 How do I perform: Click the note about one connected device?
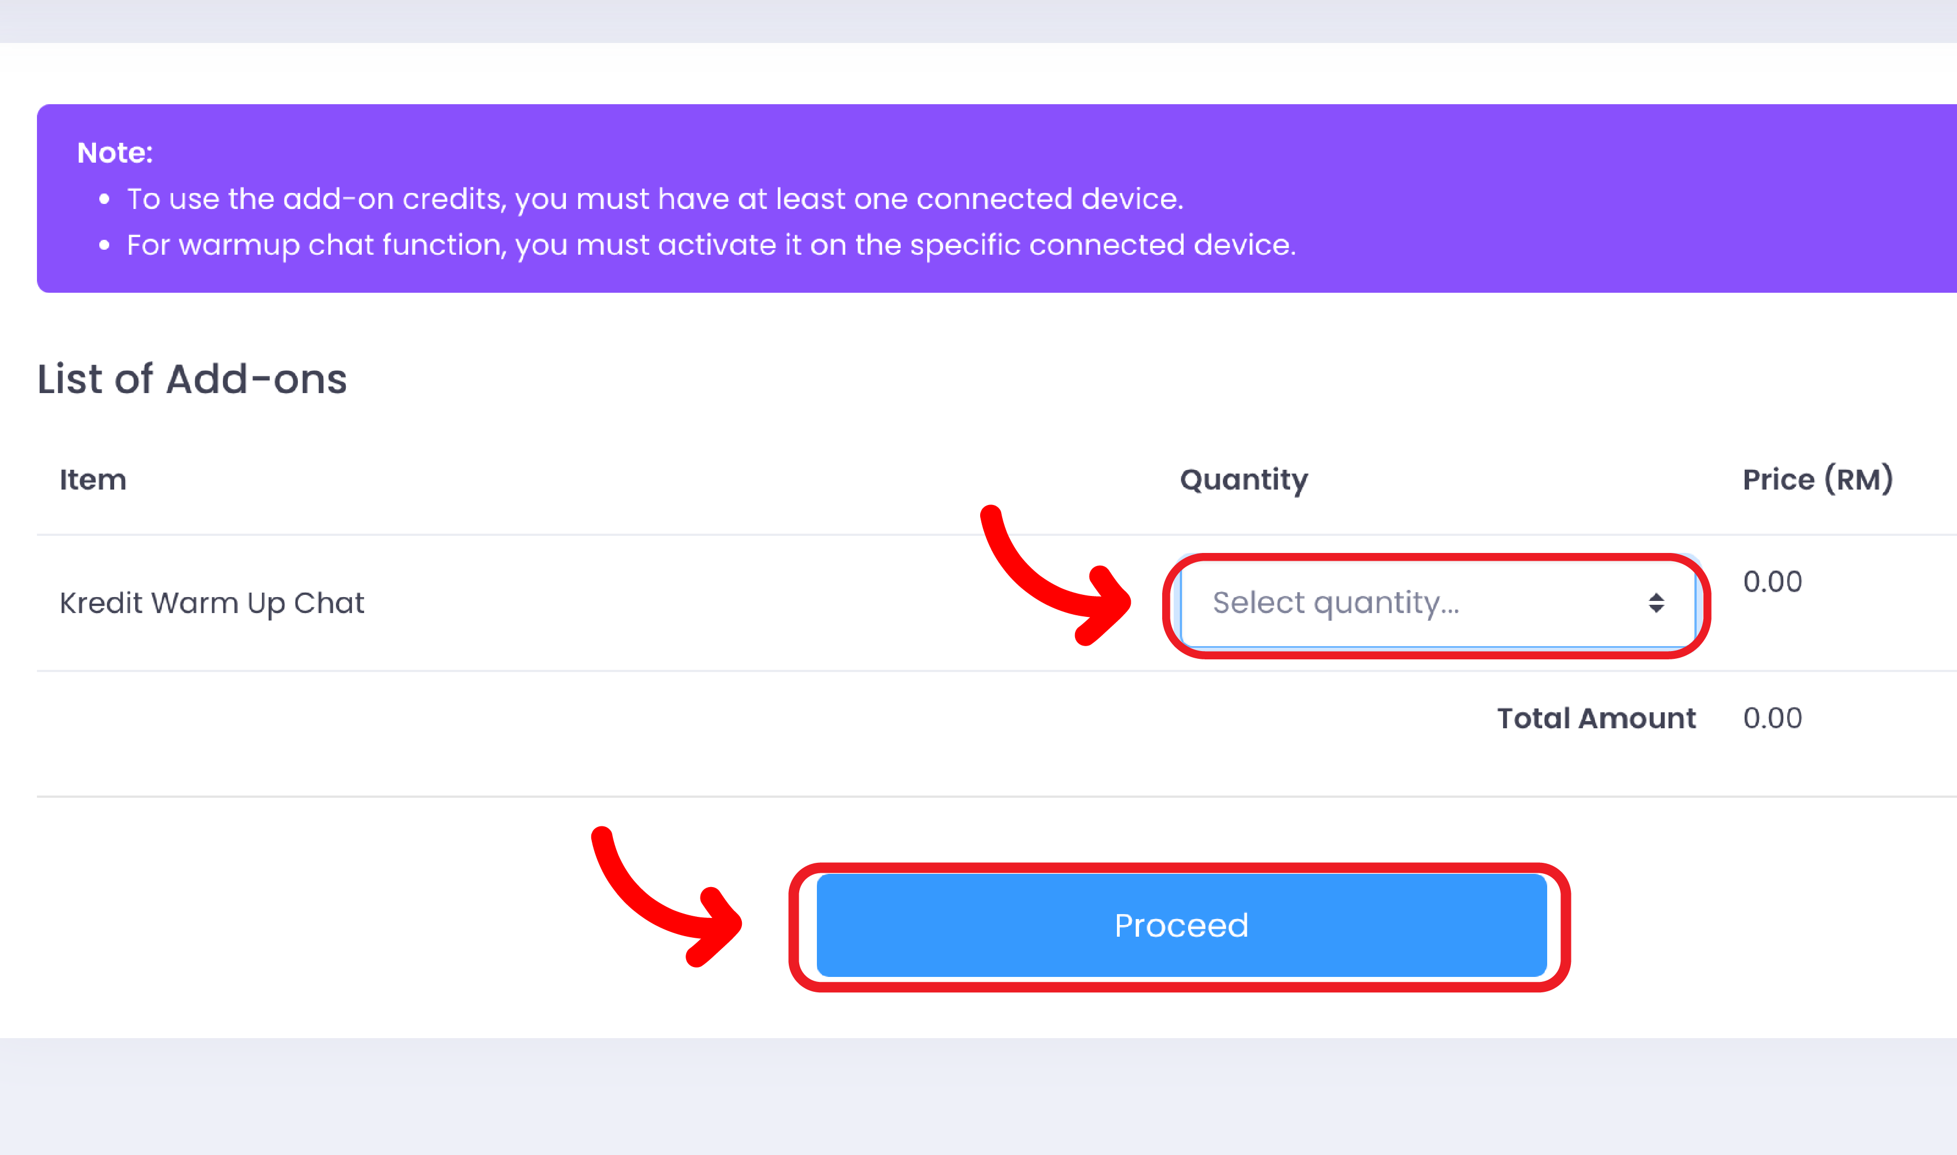[x=655, y=199]
